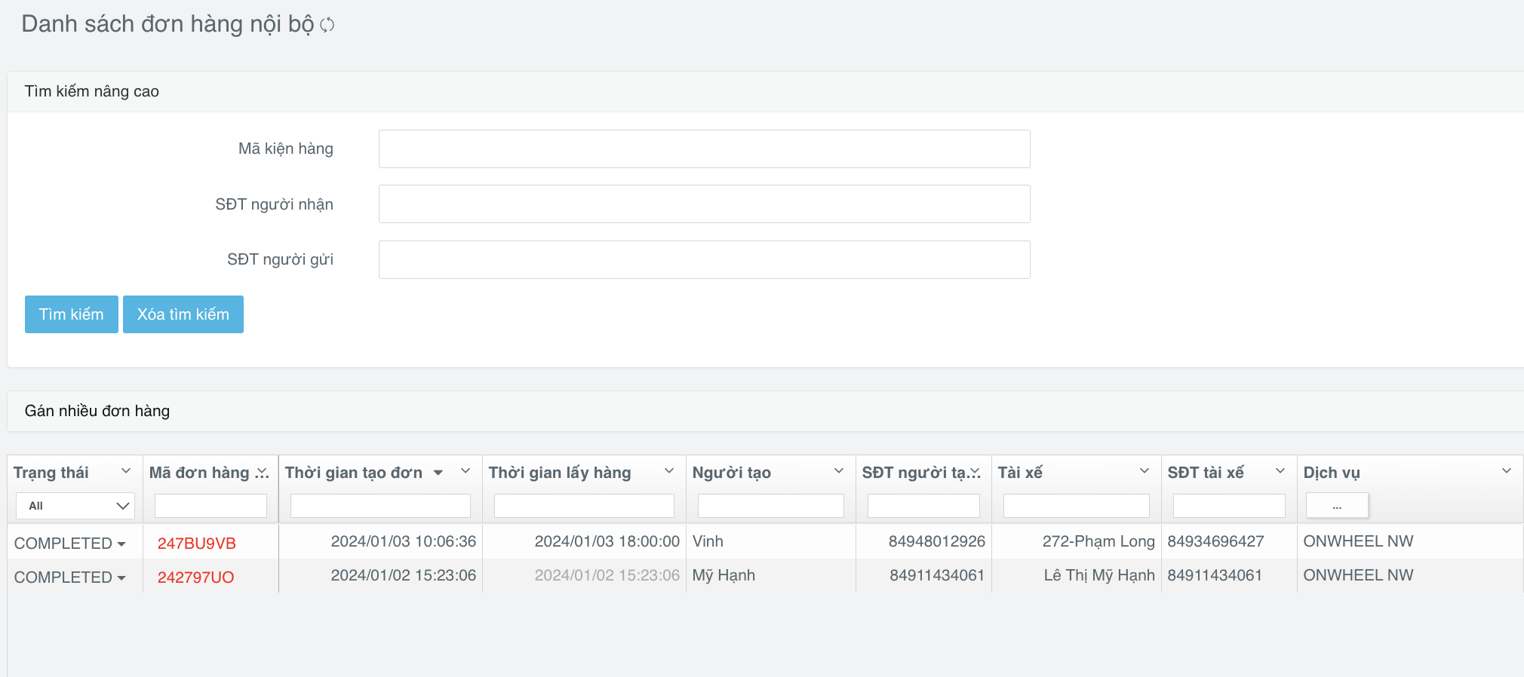The width and height of the screenshot is (1524, 677).
Task: Open the SĐT tài xế column menu chevron
Action: pos(1280,471)
